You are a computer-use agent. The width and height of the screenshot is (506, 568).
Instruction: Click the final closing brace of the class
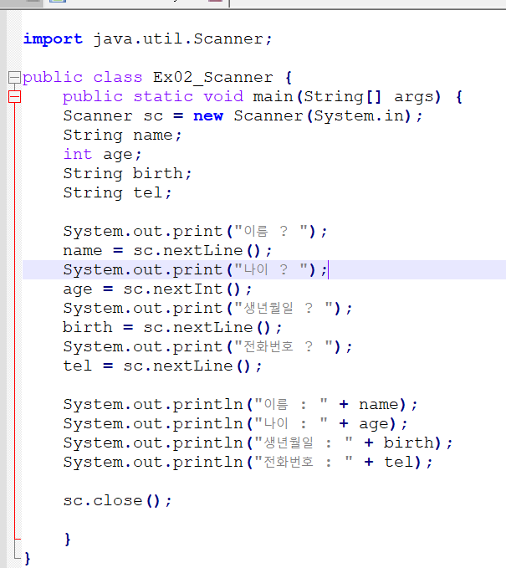pos(28,558)
